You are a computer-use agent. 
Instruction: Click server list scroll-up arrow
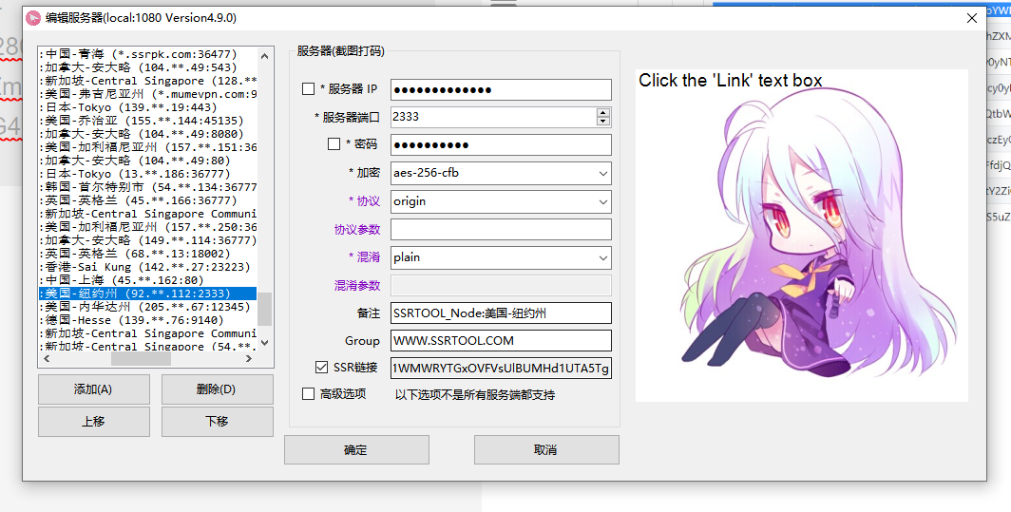click(264, 55)
